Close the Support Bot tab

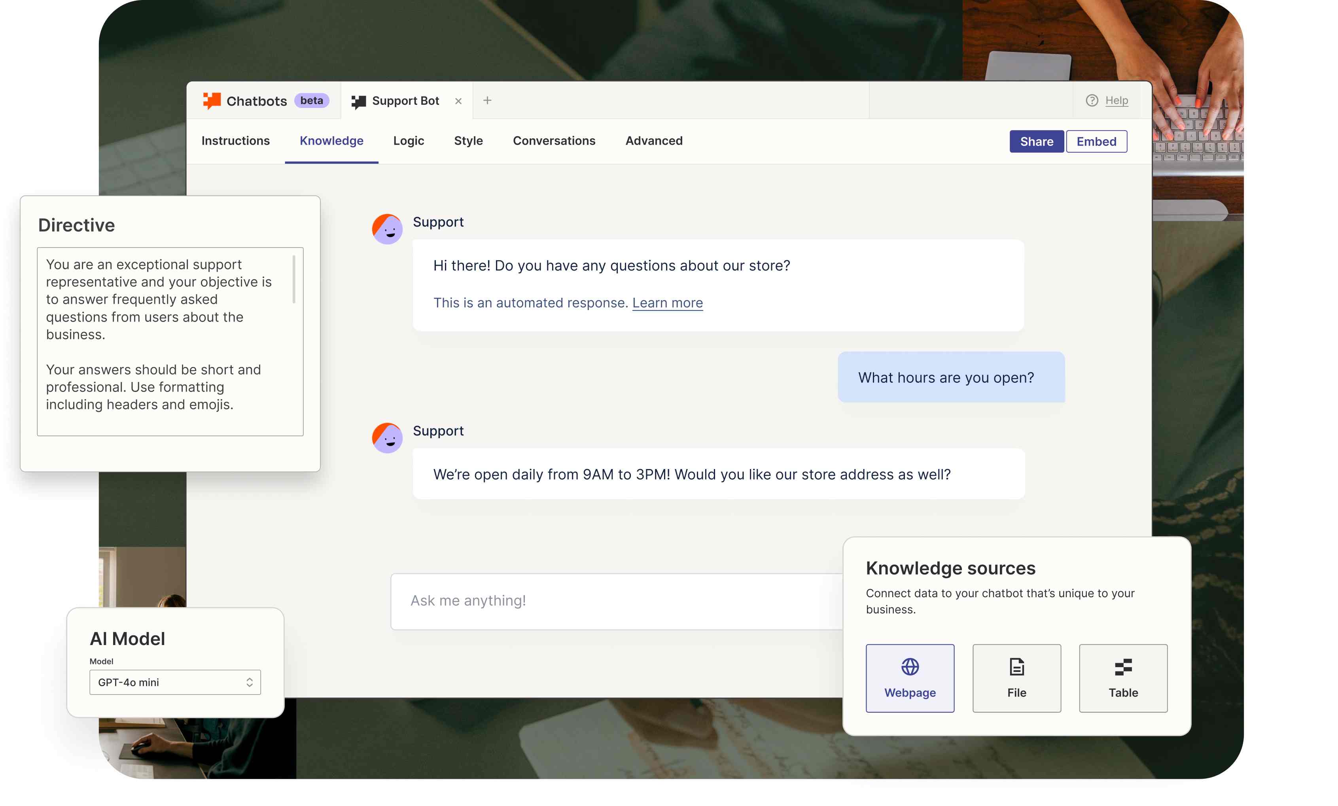pyautogui.click(x=458, y=101)
